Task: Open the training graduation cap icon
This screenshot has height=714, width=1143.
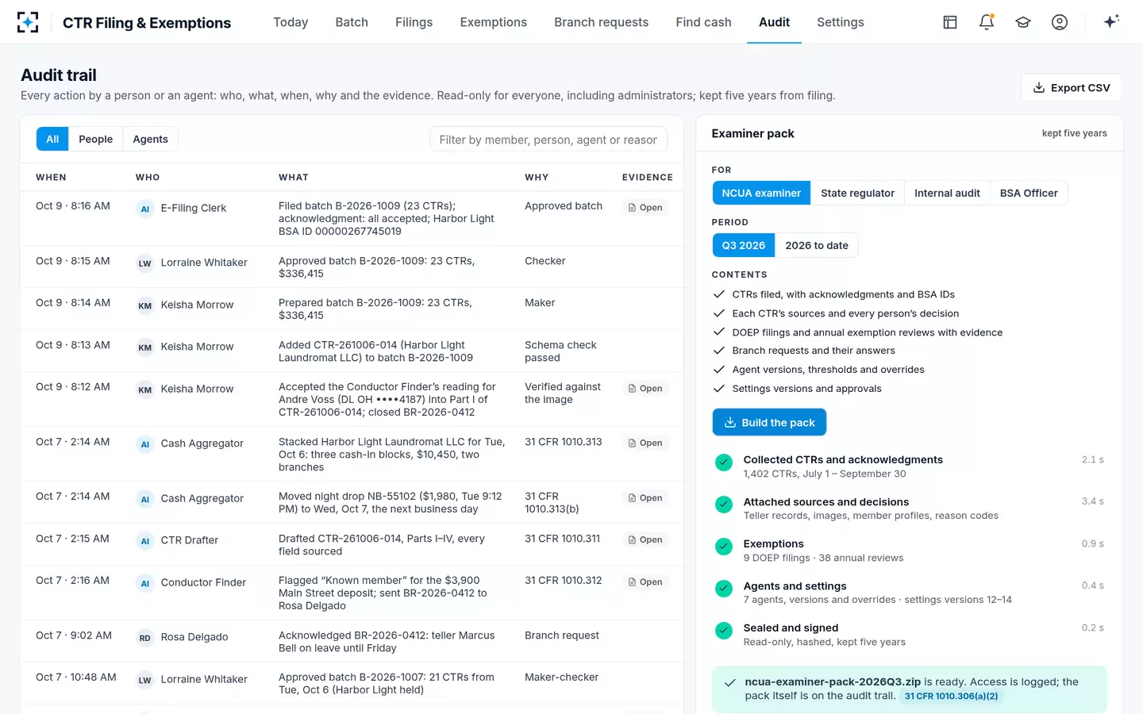Action: [x=1023, y=22]
